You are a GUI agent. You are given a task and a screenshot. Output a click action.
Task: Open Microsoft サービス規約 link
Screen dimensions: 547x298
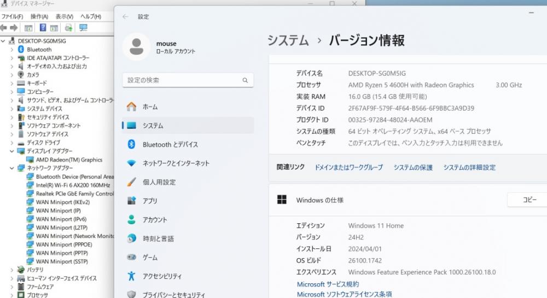click(328, 284)
